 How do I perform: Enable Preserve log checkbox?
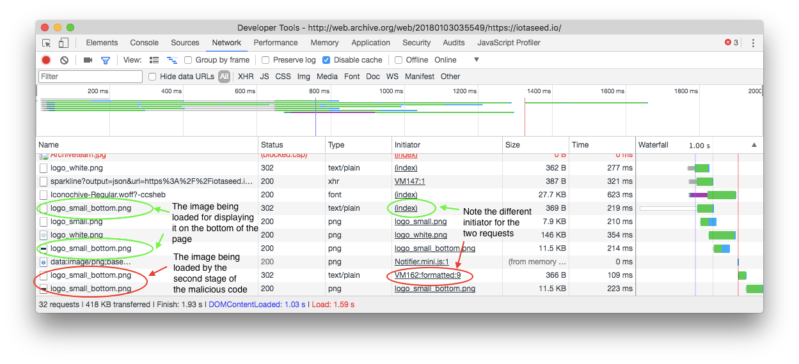[265, 60]
